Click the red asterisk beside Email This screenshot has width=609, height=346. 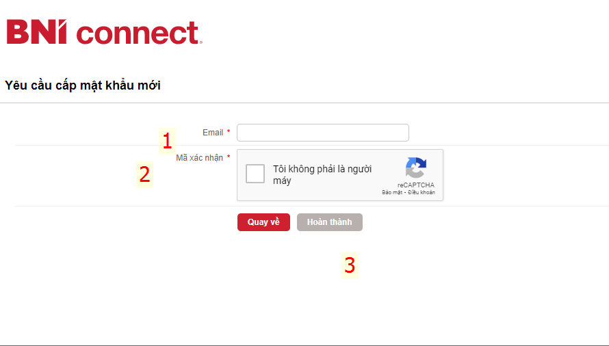[x=229, y=132]
